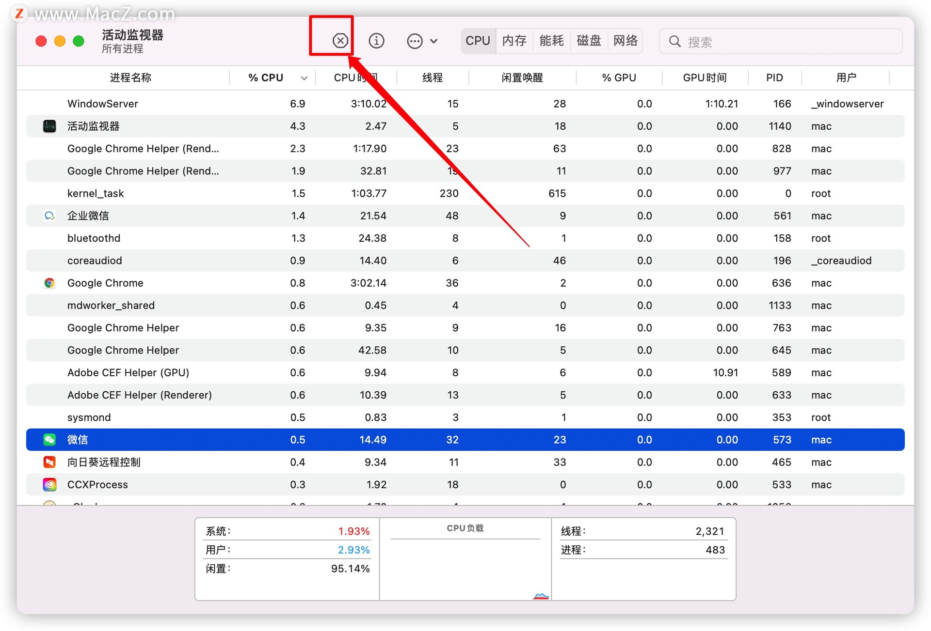The image size is (931, 631).
Task: Switch to the 网络 tab
Action: [x=626, y=41]
